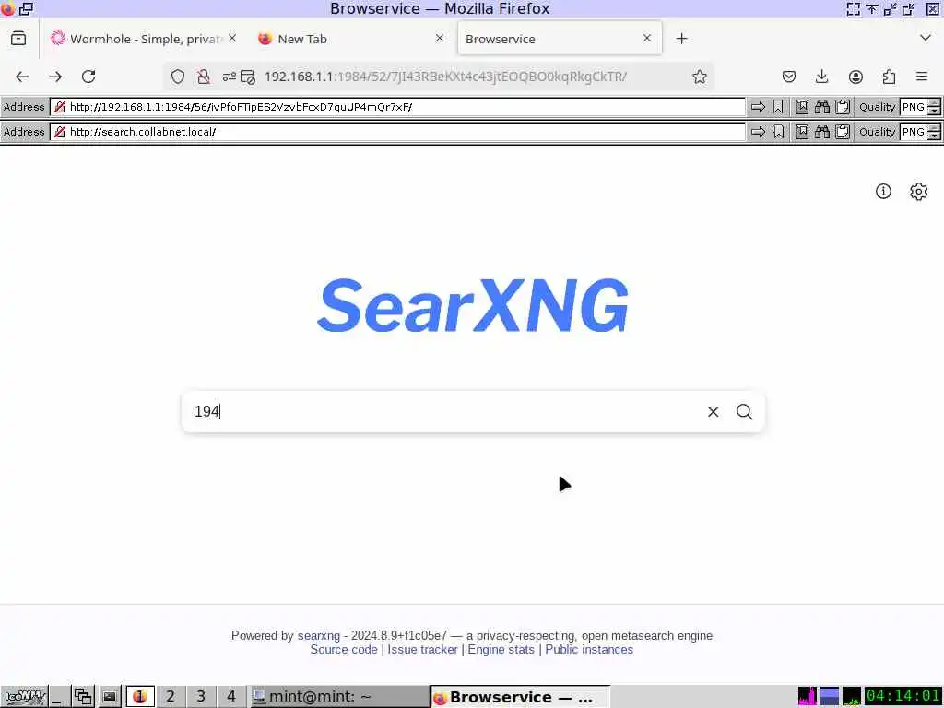
Task: Open the SearXNG about info icon
Action: click(883, 192)
